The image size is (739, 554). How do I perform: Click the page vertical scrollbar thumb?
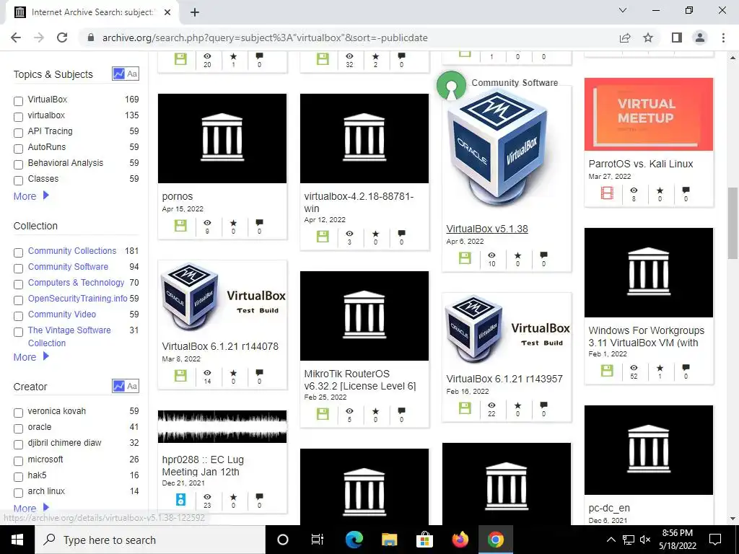[733, 223]
